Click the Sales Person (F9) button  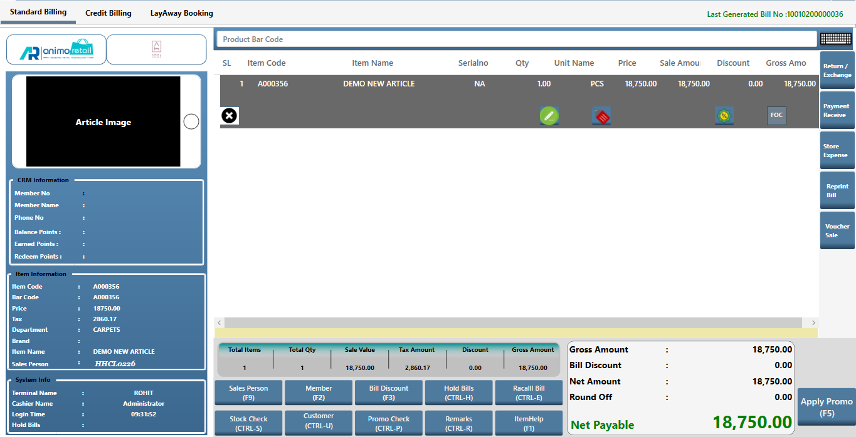pyautogui.click(x=248, y=393)
